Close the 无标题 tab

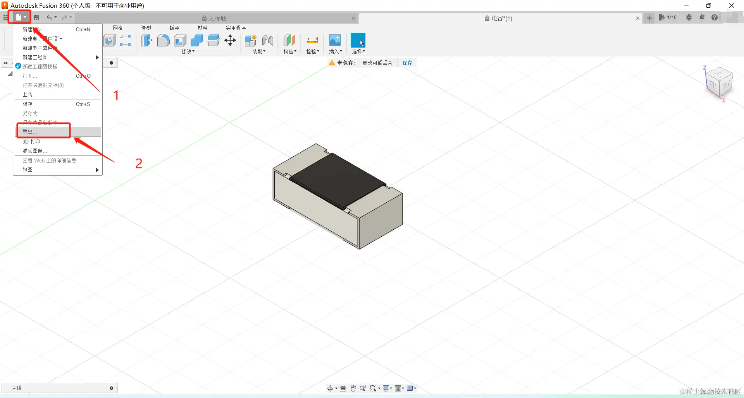(353, 18)
